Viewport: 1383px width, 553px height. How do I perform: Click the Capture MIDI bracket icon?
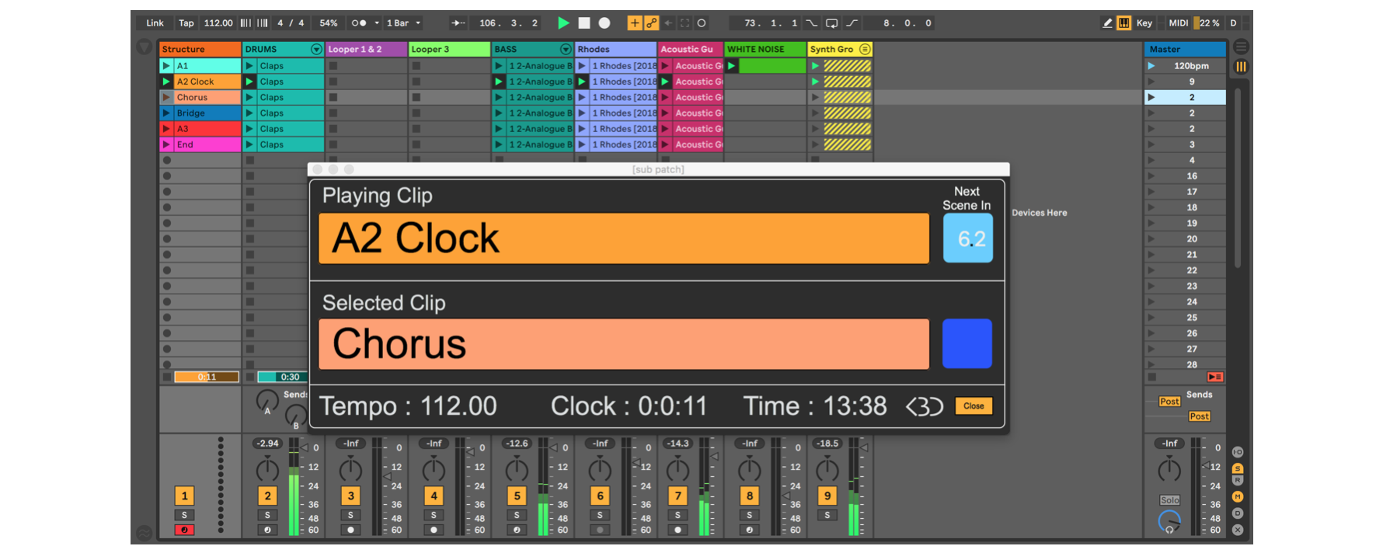coord(685,23)
